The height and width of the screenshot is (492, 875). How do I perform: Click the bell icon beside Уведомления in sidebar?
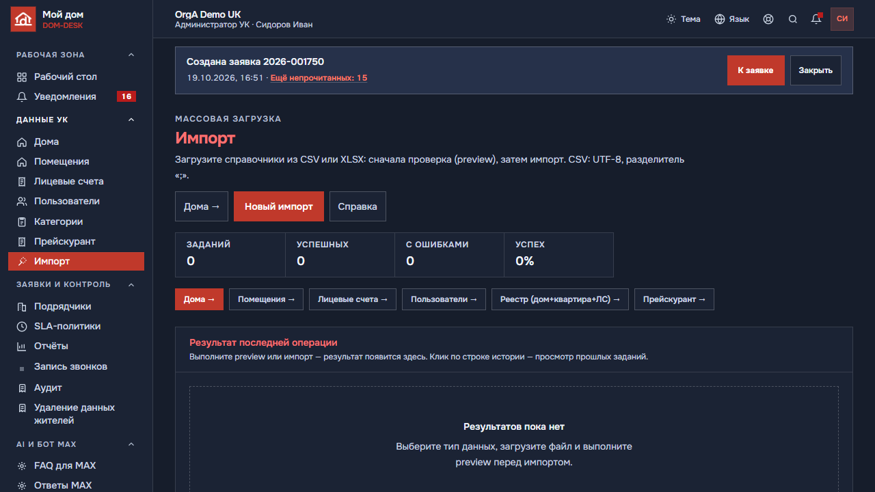[22, 97]
